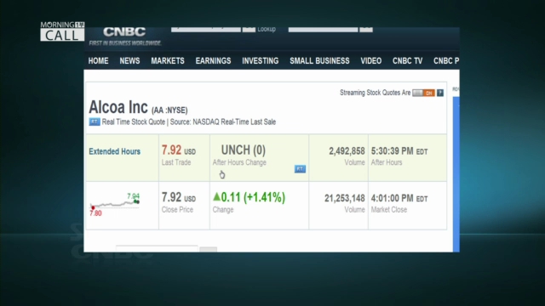This screenshot has height=306, width=545.
Task: Open the EARNINGS menu
Action: (x=213, y=60)
